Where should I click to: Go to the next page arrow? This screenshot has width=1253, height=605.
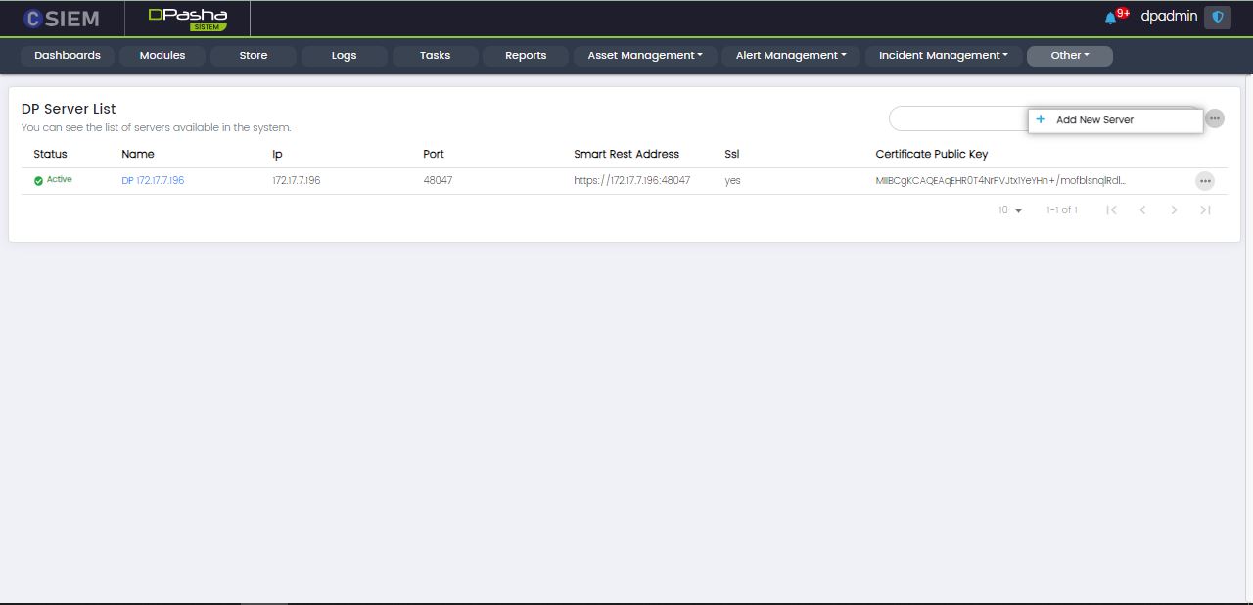(1174, 210)
